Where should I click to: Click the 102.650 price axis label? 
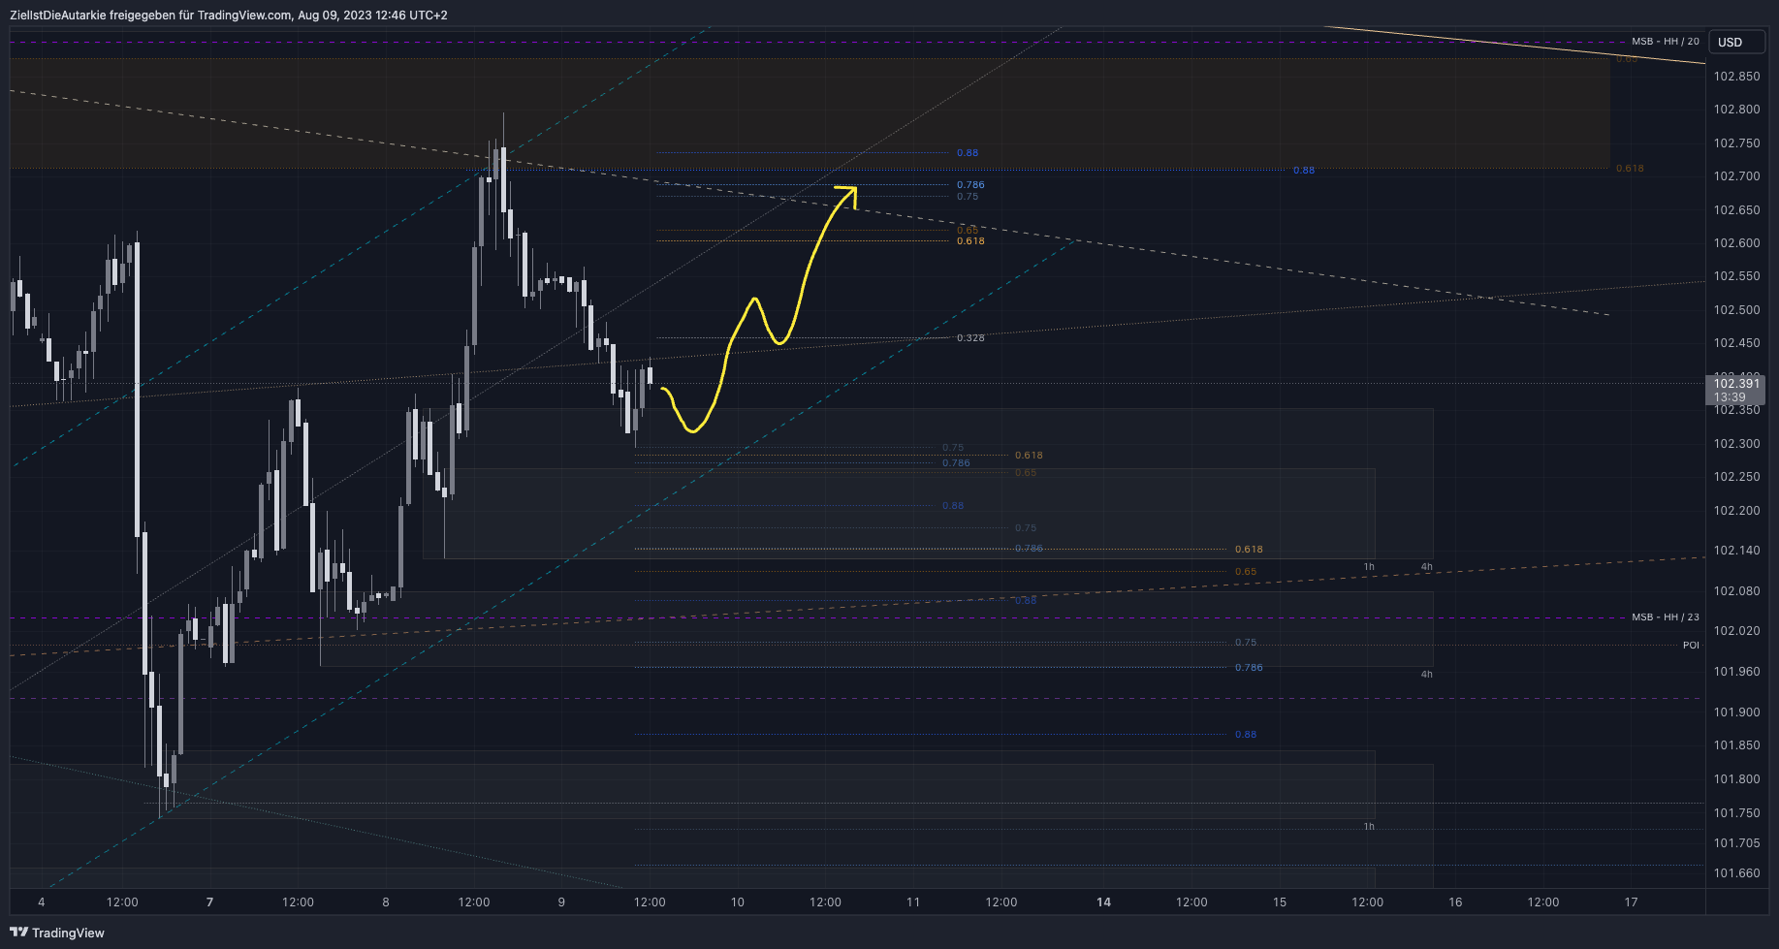[1736, 210]
